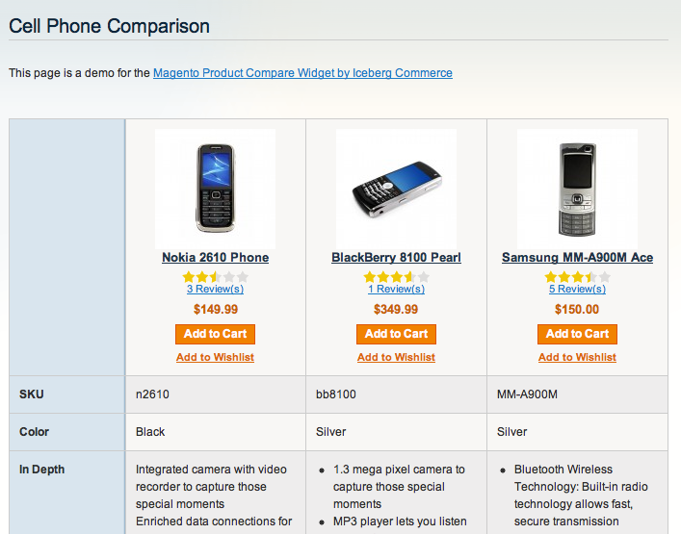Image resolution: width=681 pixels, height=534 pixels.
Task: Open the Magento Product Compare Widget link
Action: pos(302,73)
